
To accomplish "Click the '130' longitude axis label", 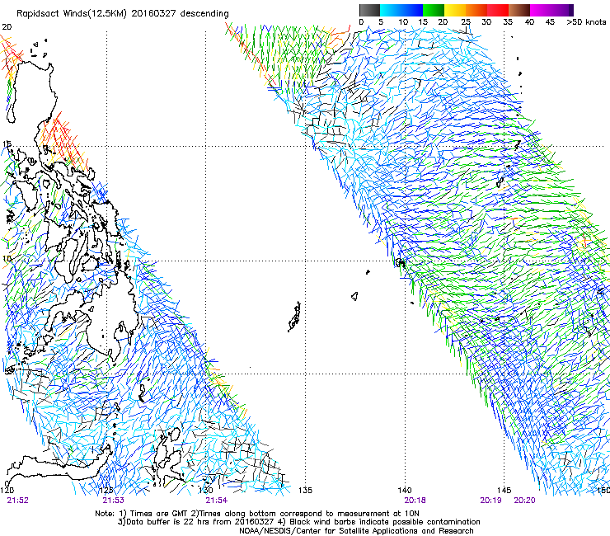I will pyautogui.click(x=206, y=490).
